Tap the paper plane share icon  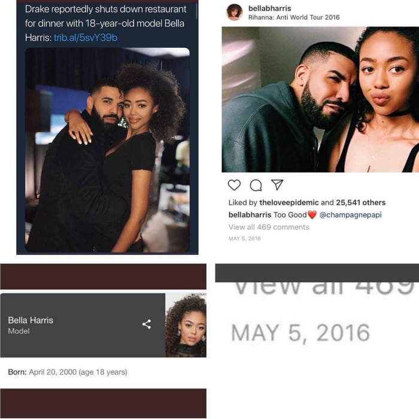pyautogui.click(x=277, y=184)
